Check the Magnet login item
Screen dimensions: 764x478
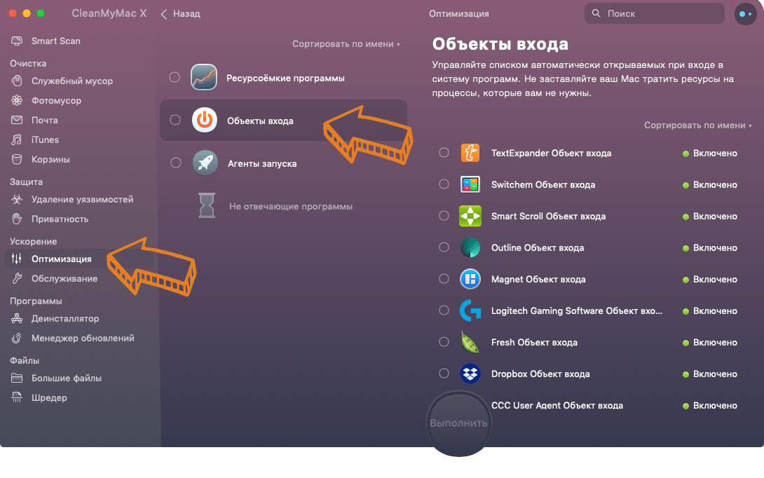click(444, 279)
